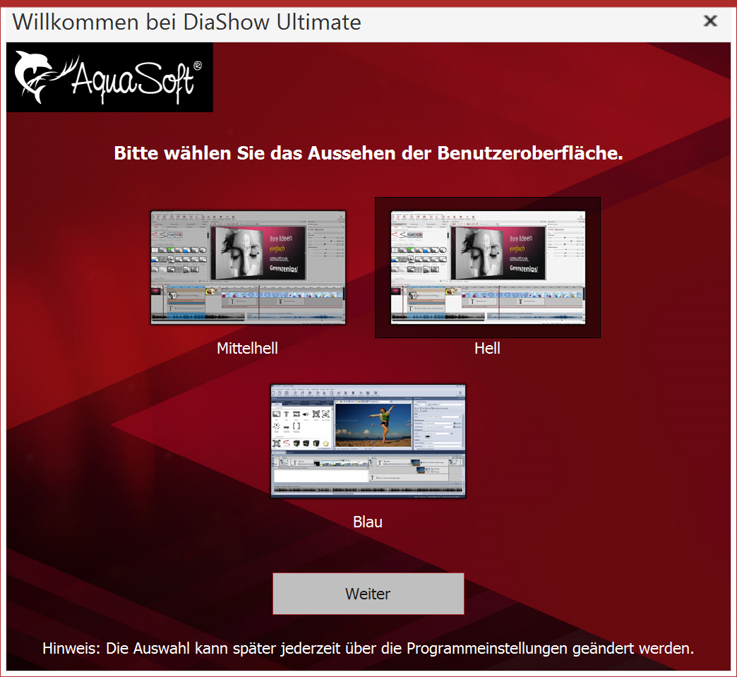The width and height of the screenshot is (737, 677).
Task: Click the AquaSoft logo
Action: [109, 77]
